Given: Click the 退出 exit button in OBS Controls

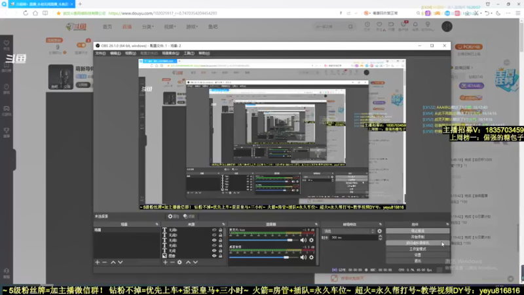Looking at the screenshot, I should tap(417, 261).
